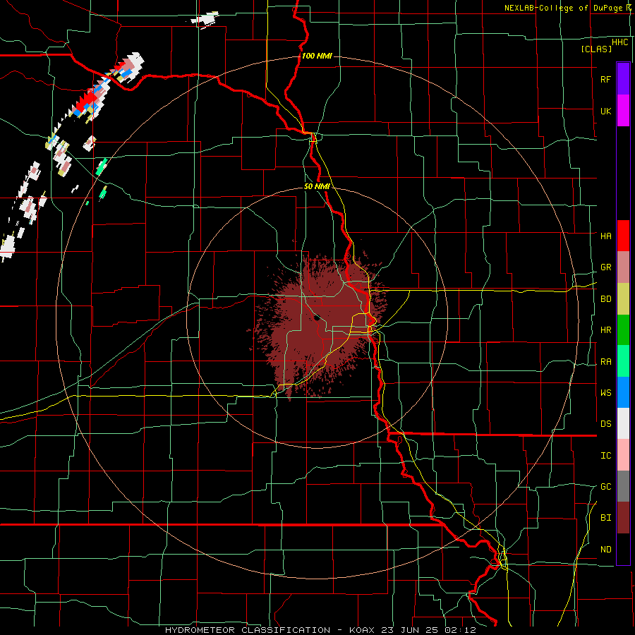Click the IC light pink legend swatch
This screenshot has width=635, height=635.
point(623,455)
